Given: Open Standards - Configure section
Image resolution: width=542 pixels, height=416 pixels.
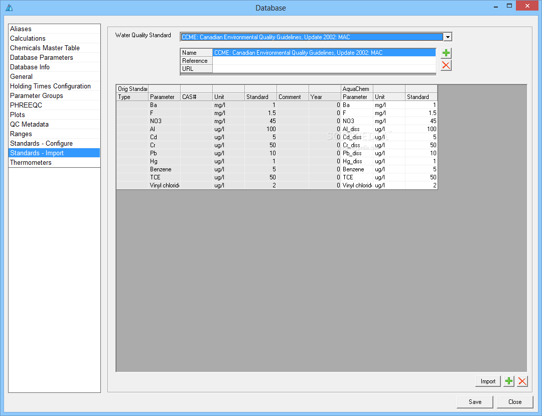Looking at the screenshot, I should pyautogui.click(x=54, y=143).
